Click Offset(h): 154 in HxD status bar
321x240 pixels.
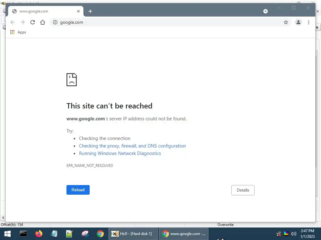click(x=12, y=225)
